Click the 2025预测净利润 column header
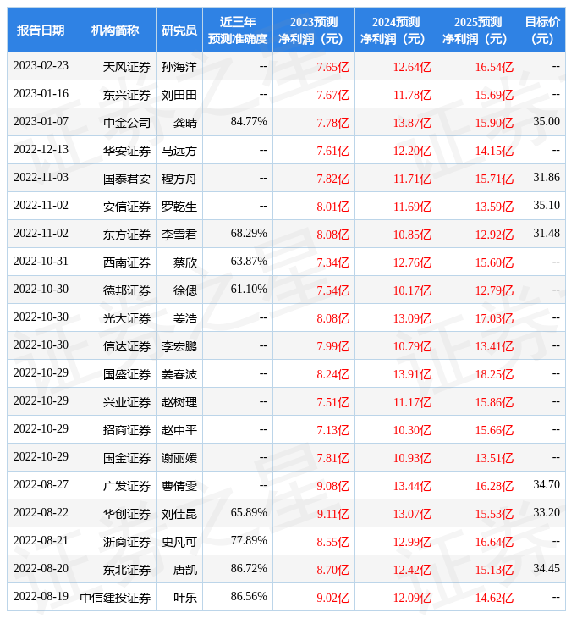The height and width of the screenshot is (618, 566). (478, 30)
